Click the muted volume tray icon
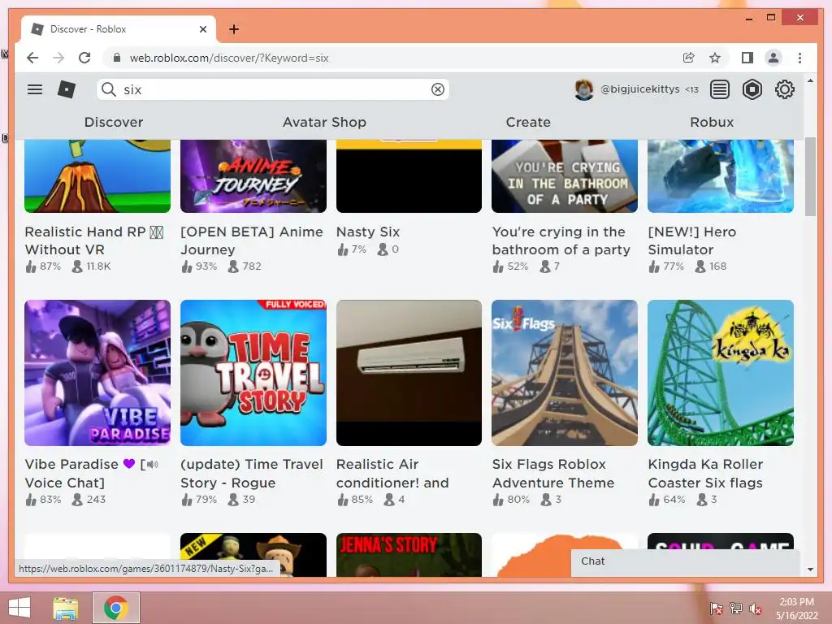The image size is (832, 624). coord(756,609)
